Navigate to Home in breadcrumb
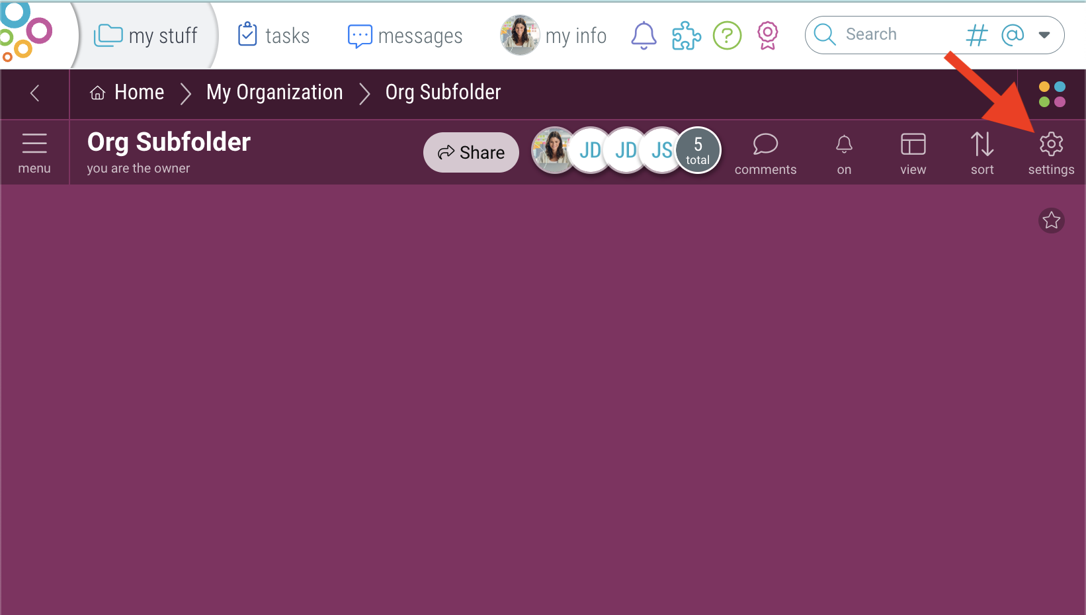 pyautogui.click(x=128, y=93)
